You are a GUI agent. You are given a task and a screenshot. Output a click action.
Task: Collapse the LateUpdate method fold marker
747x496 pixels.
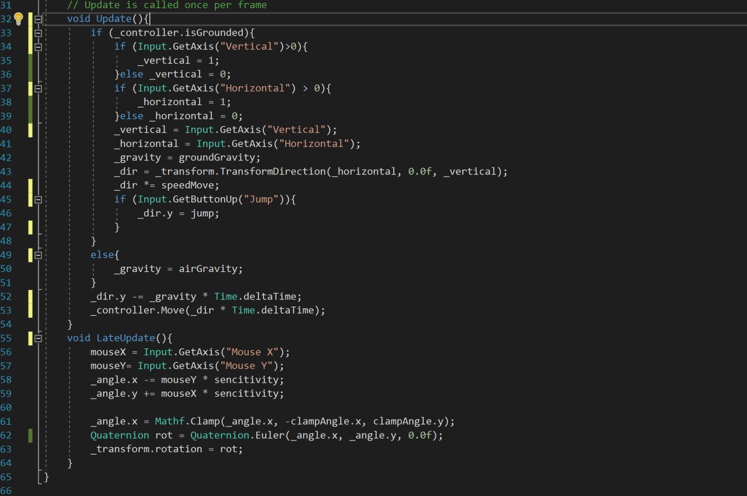point(39,338)
